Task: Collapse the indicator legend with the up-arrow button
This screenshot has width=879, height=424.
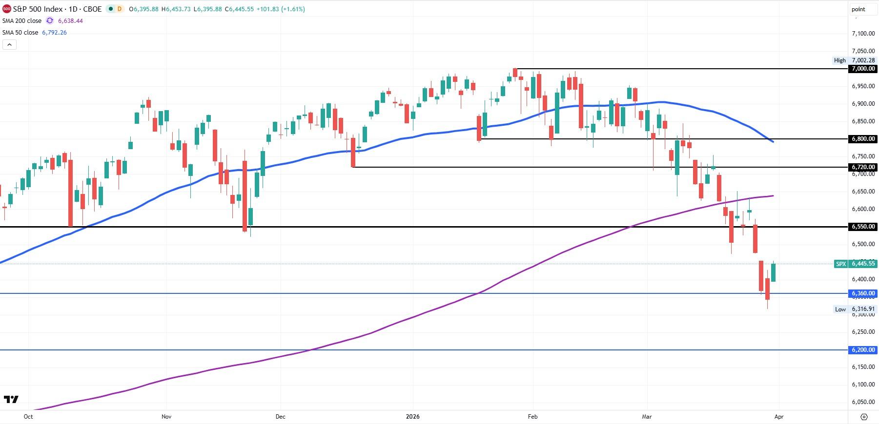Action: (9, 44)
